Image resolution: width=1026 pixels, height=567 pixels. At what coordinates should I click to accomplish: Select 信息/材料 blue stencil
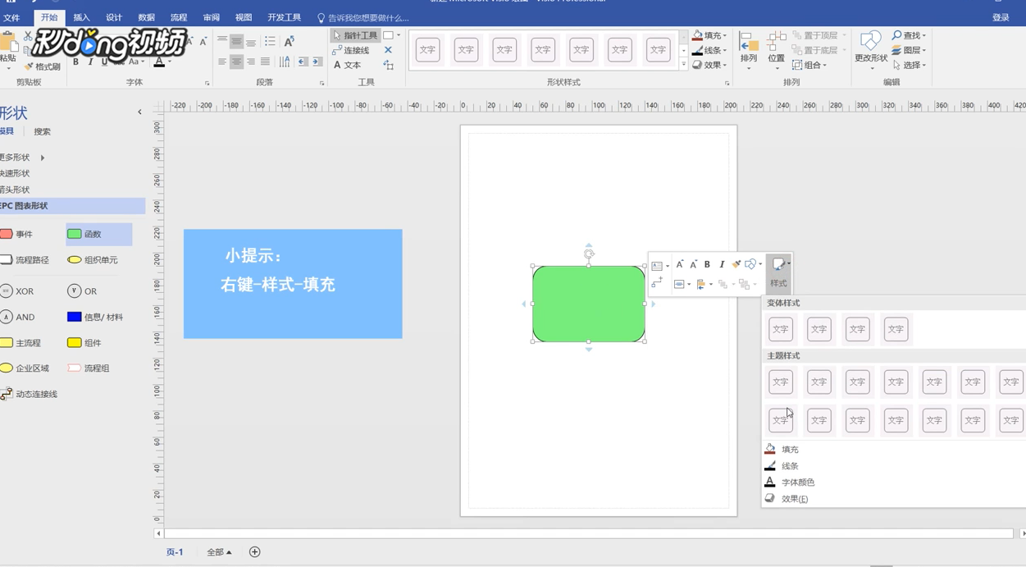coord(95,317)
